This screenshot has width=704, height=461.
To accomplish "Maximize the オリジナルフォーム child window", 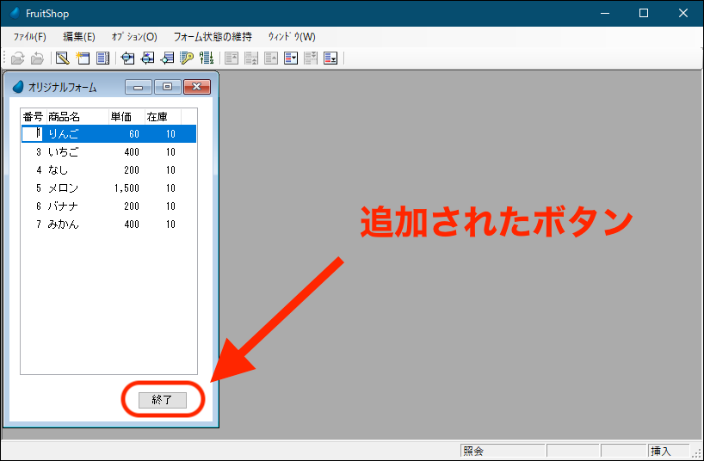I will 167,87.
